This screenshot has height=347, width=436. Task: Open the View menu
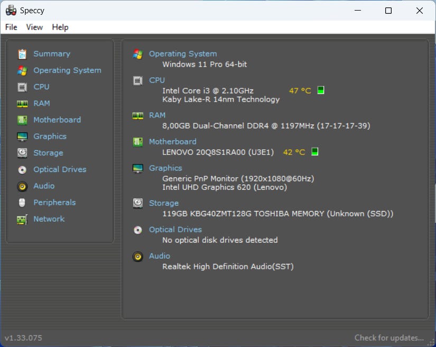point(34,27)
